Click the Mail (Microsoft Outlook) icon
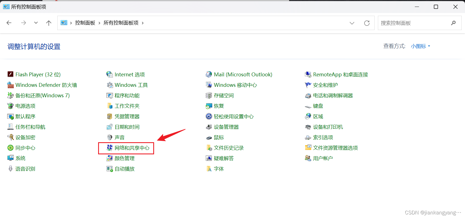465x218 pixels. pos(209,74)
